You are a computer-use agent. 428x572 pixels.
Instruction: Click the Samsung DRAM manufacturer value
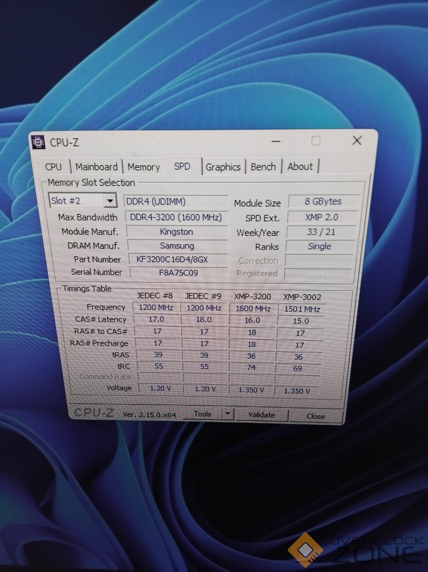point(177,246)
